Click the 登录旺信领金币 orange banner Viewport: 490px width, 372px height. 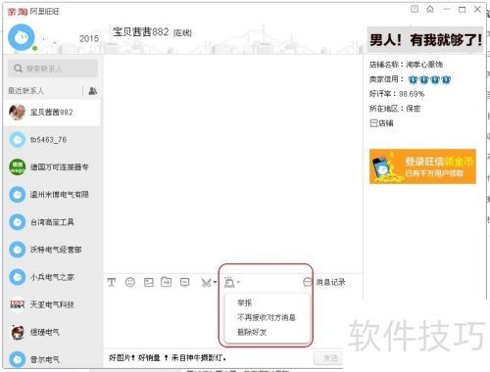coord(422,166)
